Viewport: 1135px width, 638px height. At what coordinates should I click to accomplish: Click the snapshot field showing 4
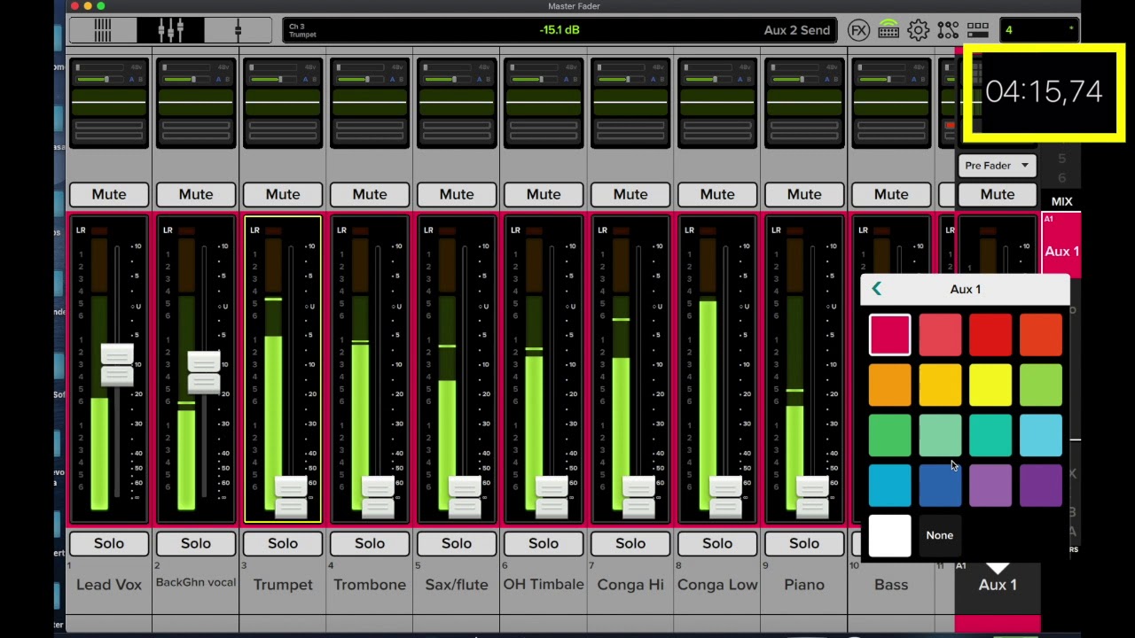(1038, 30)
